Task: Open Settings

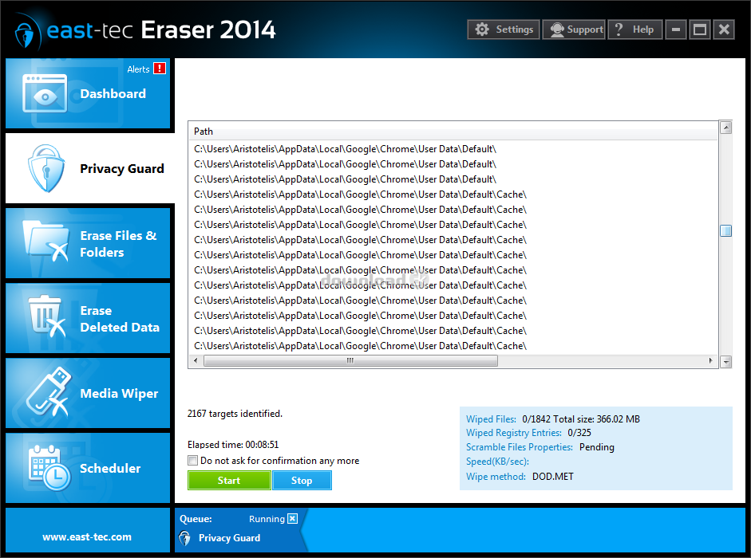Action: (x=504, y=29)
